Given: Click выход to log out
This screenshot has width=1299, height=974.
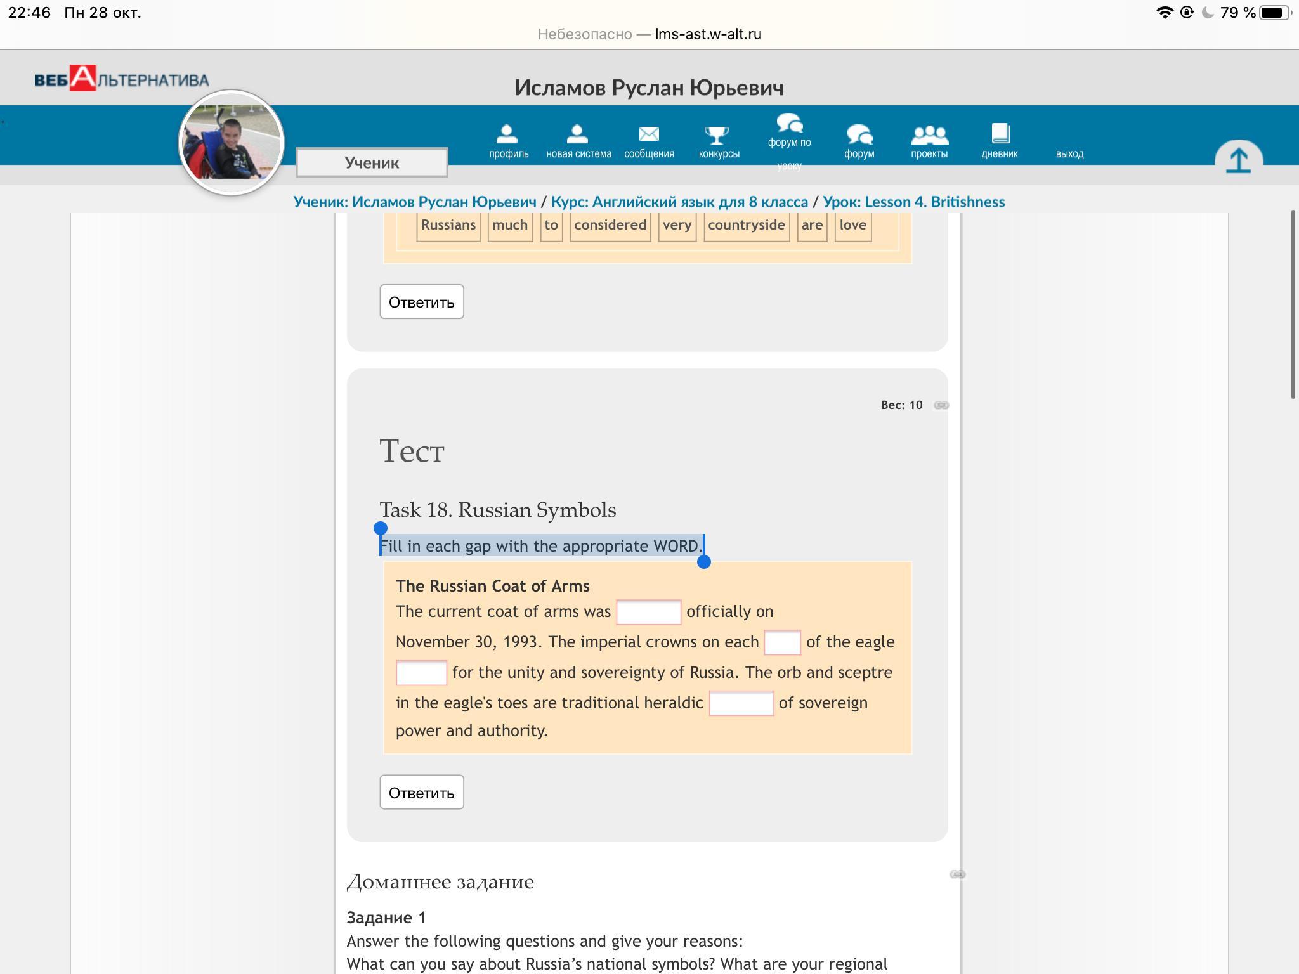Looking at the screenshot, I should coord(1069,153).
